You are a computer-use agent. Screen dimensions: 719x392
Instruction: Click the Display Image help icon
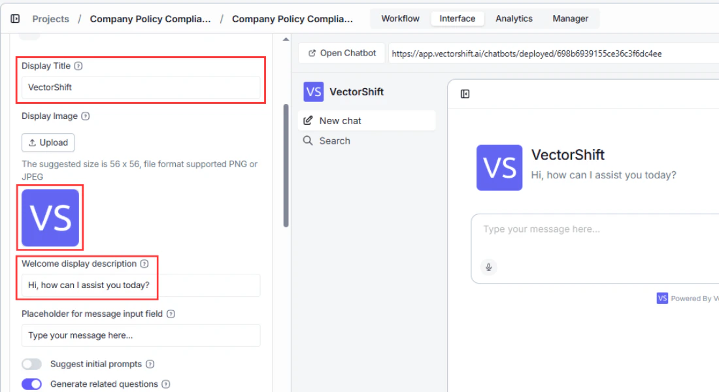[85, 116]
